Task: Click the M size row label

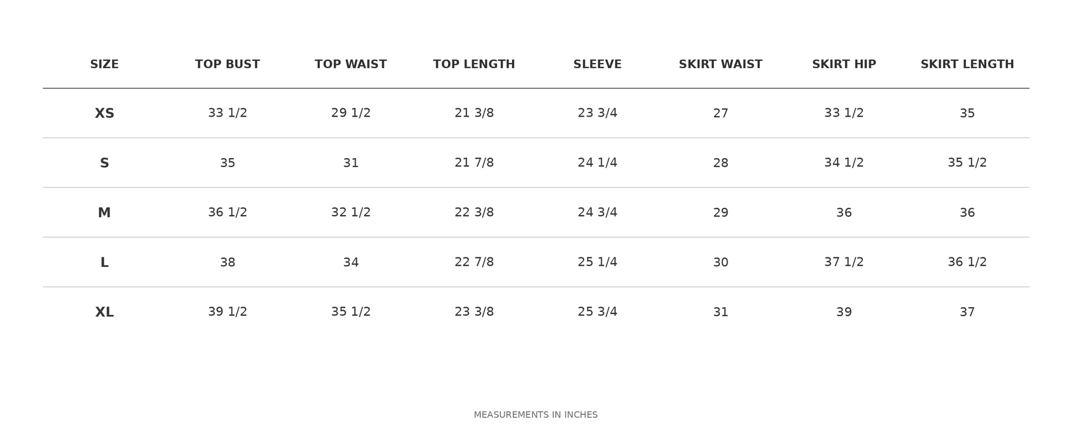Action: click(x=104, y=213)
